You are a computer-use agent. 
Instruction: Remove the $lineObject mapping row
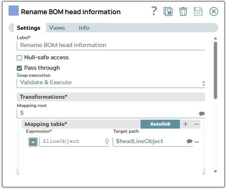197,142
